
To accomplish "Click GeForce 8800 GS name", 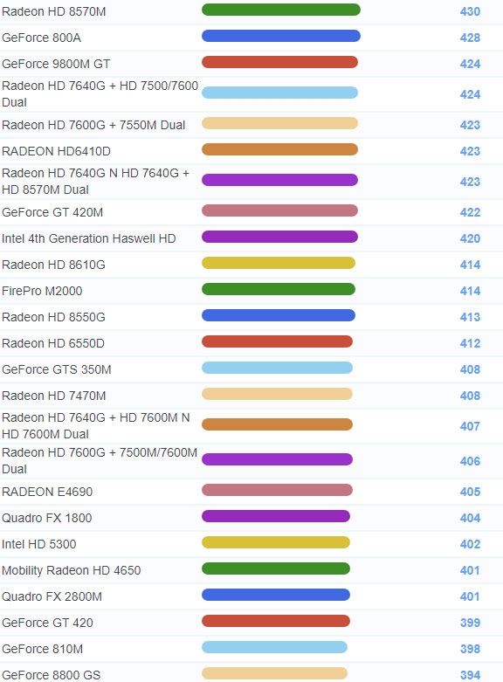I will pos(51,675).
